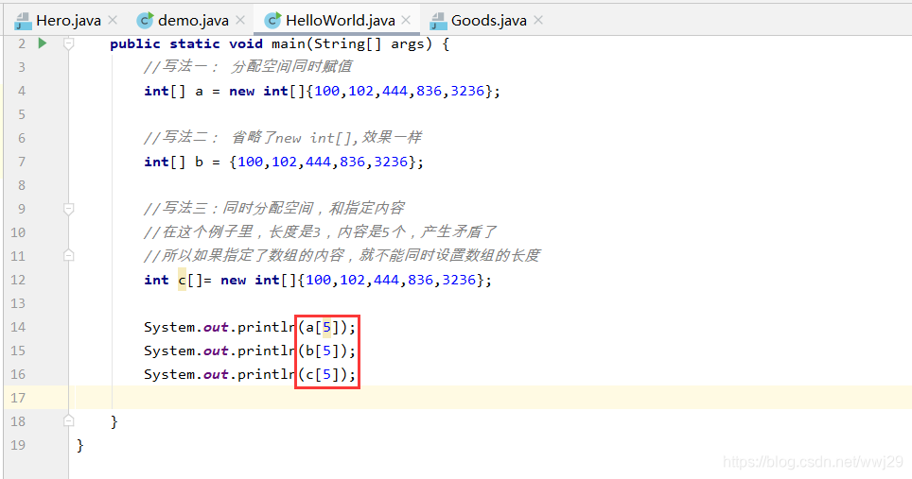Viewport: 912px width, 479px height.
Task: Close the HelloWorld.java tab
Action: (406, 21)
